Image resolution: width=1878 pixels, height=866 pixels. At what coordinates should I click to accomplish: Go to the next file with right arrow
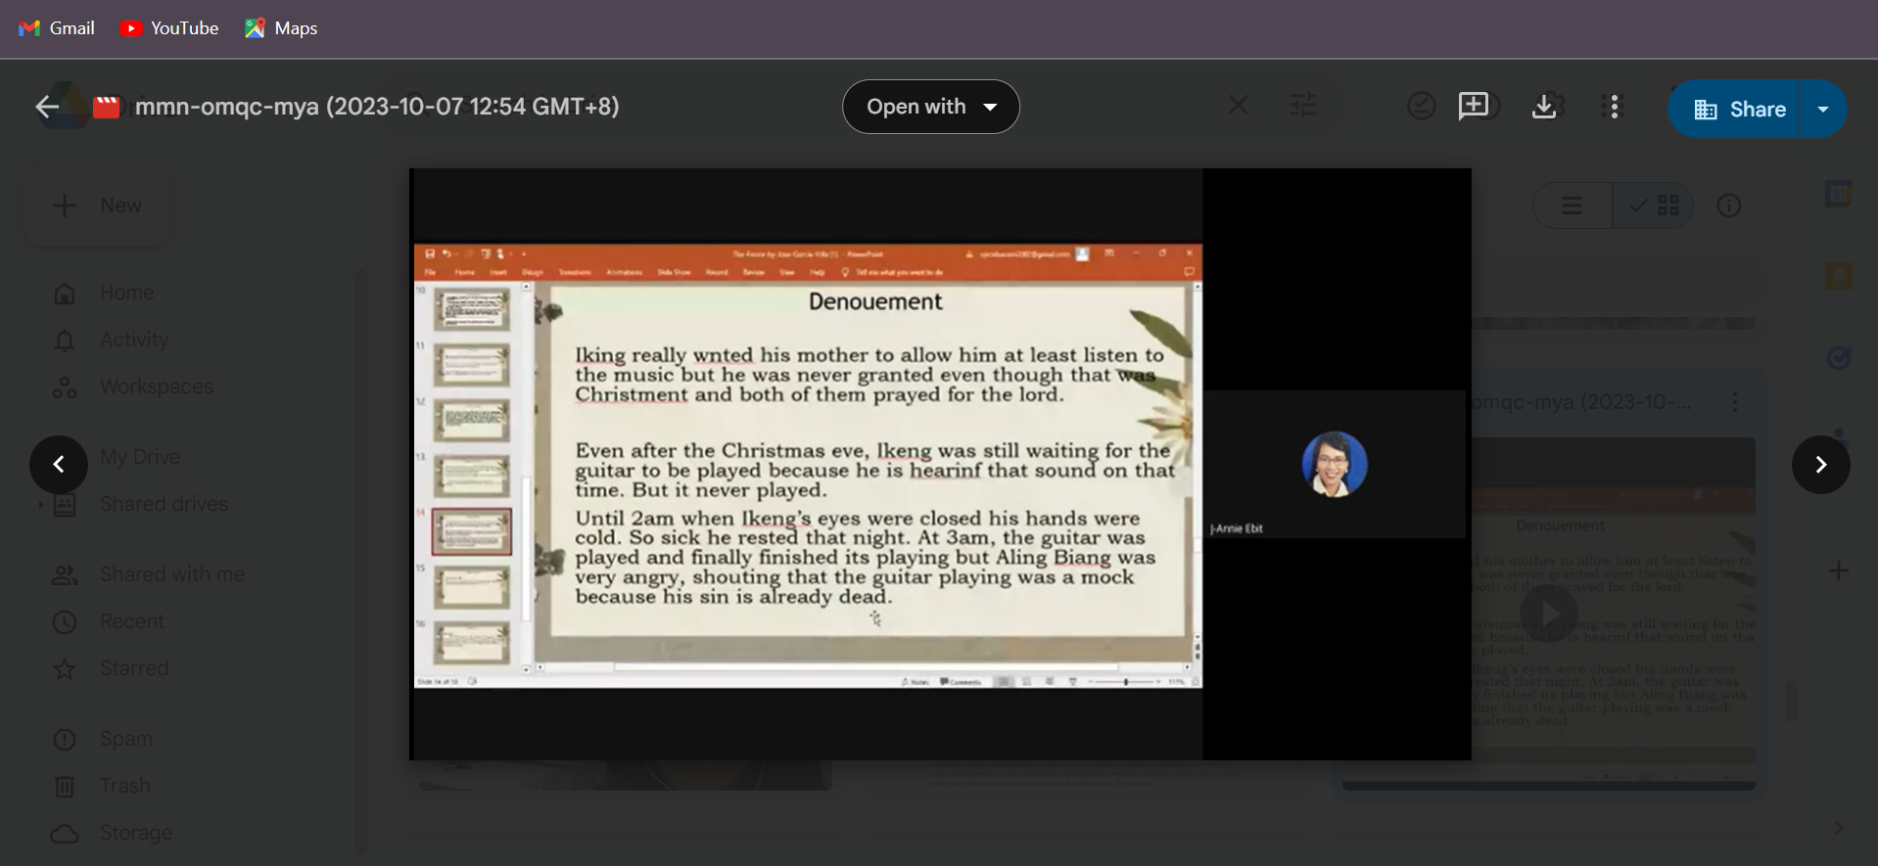coord(1820,465)
